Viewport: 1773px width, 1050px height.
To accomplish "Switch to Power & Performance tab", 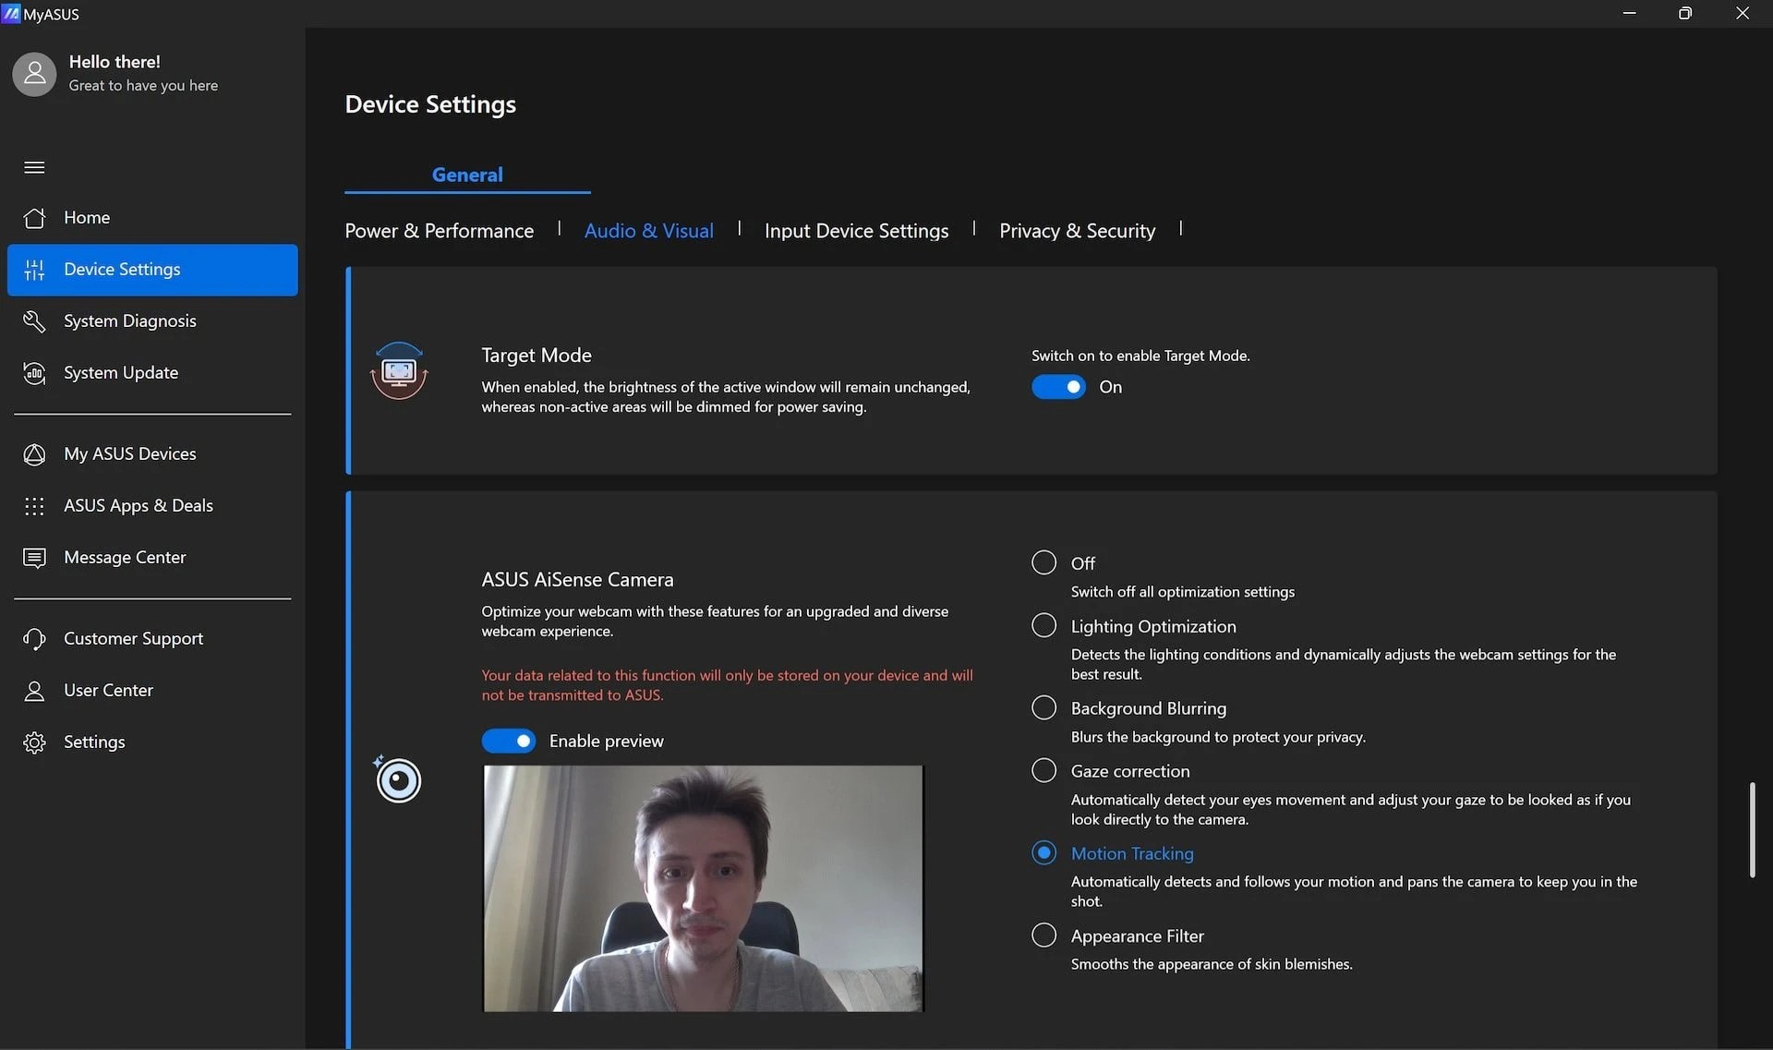I will [439, 231].
